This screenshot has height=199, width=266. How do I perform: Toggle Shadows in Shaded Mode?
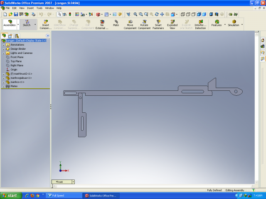point(211,15)
